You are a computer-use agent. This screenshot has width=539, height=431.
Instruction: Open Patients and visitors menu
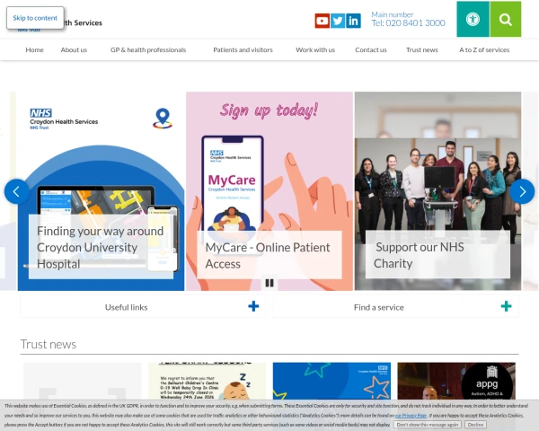tap(243, 50)
